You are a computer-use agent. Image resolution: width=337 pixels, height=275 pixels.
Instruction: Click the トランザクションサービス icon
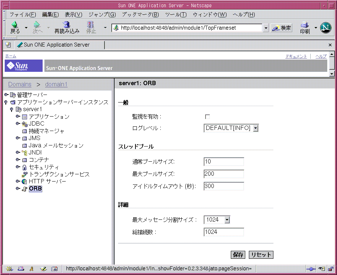25,174
